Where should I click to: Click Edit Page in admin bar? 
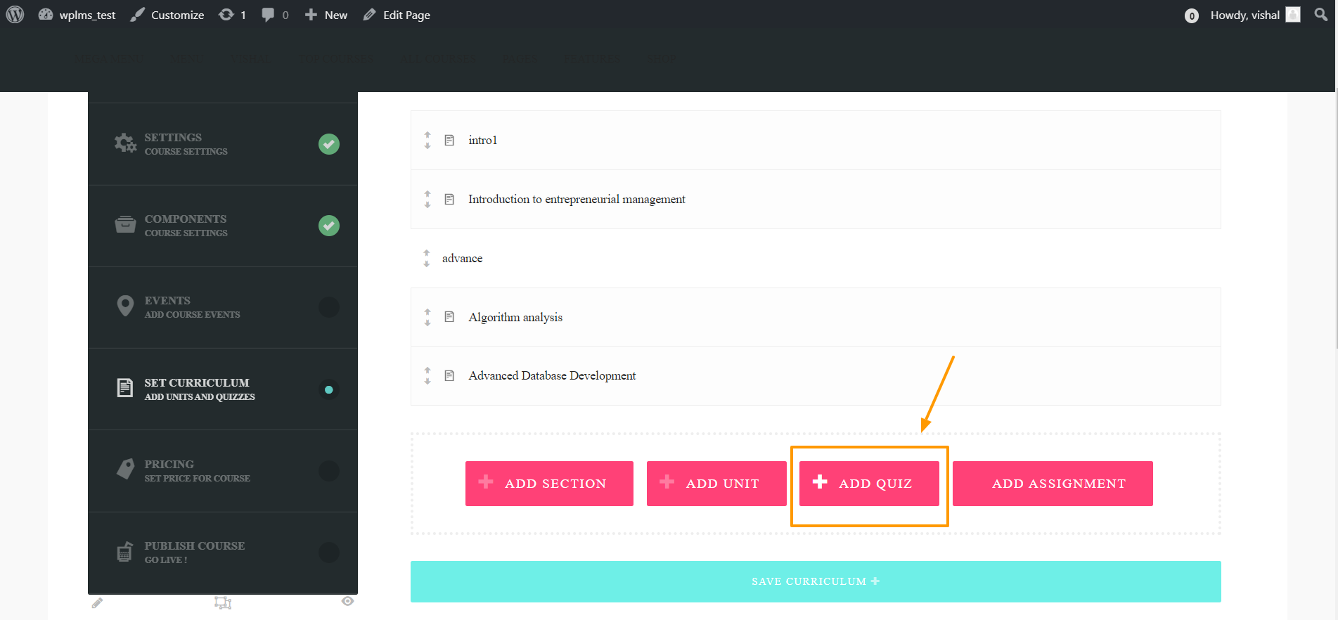pyautogui.click(x=397, y=15)
